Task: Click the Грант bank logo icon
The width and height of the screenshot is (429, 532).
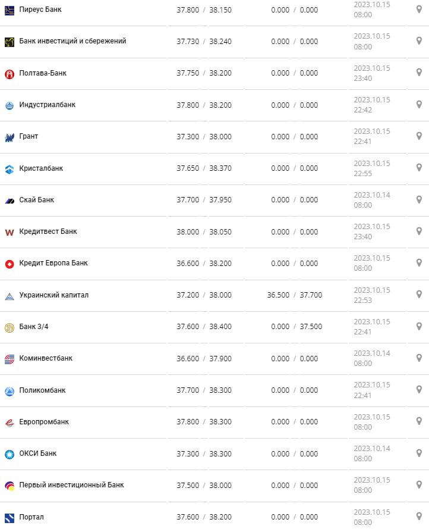Action: click(x=10, y=137)
